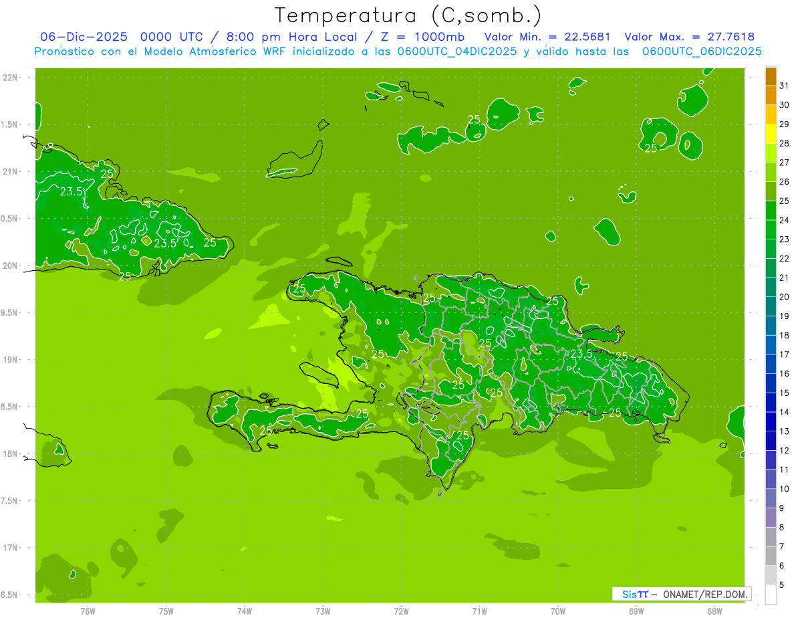The width and height of the screenshot is (802, 620).
Task: Click the '8.5N' latitude tick label
Action: [9, 407]
